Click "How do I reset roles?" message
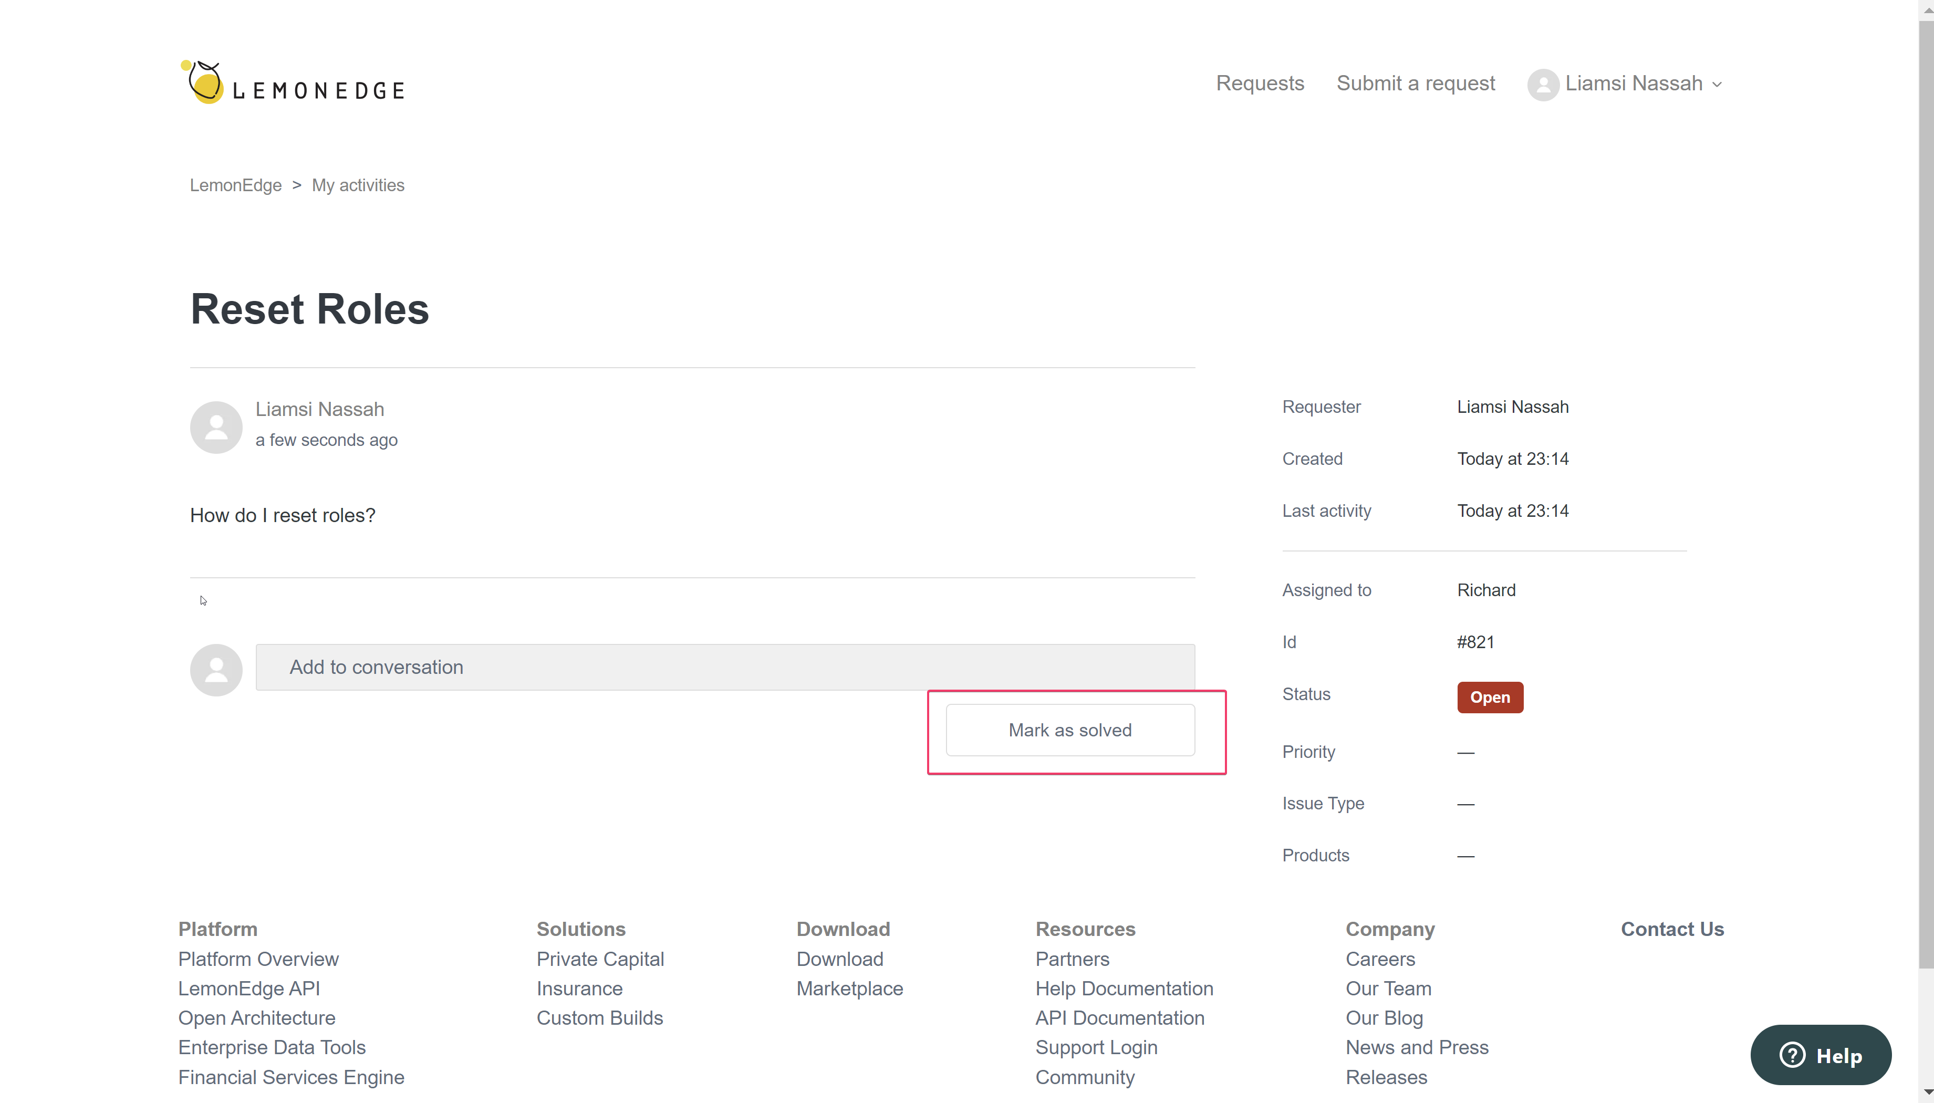This screenshot has height=1103, width=1934. click(283, 515)
